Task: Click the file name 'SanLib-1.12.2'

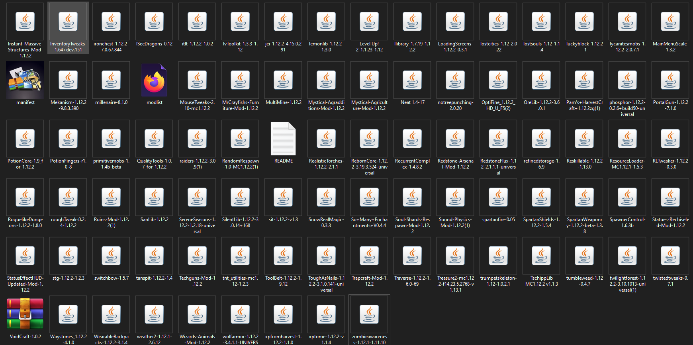Action: (x=154, y=220)
